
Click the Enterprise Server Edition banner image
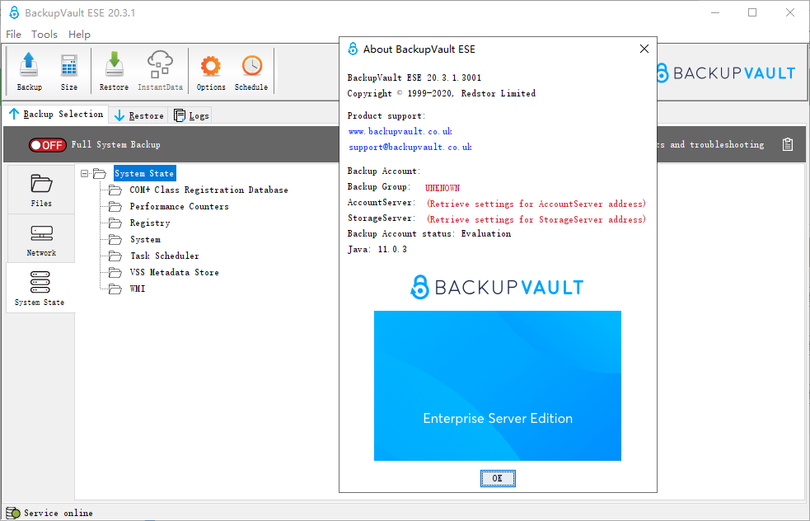click(x=498, y=386)
